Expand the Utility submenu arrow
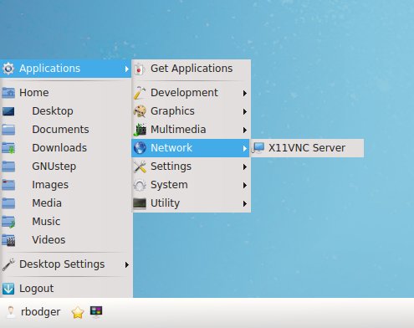 coord(244,203)
